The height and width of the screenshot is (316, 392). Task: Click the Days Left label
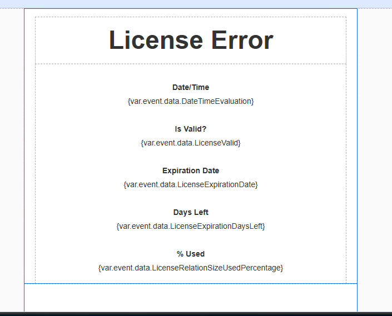click(191, 212)
